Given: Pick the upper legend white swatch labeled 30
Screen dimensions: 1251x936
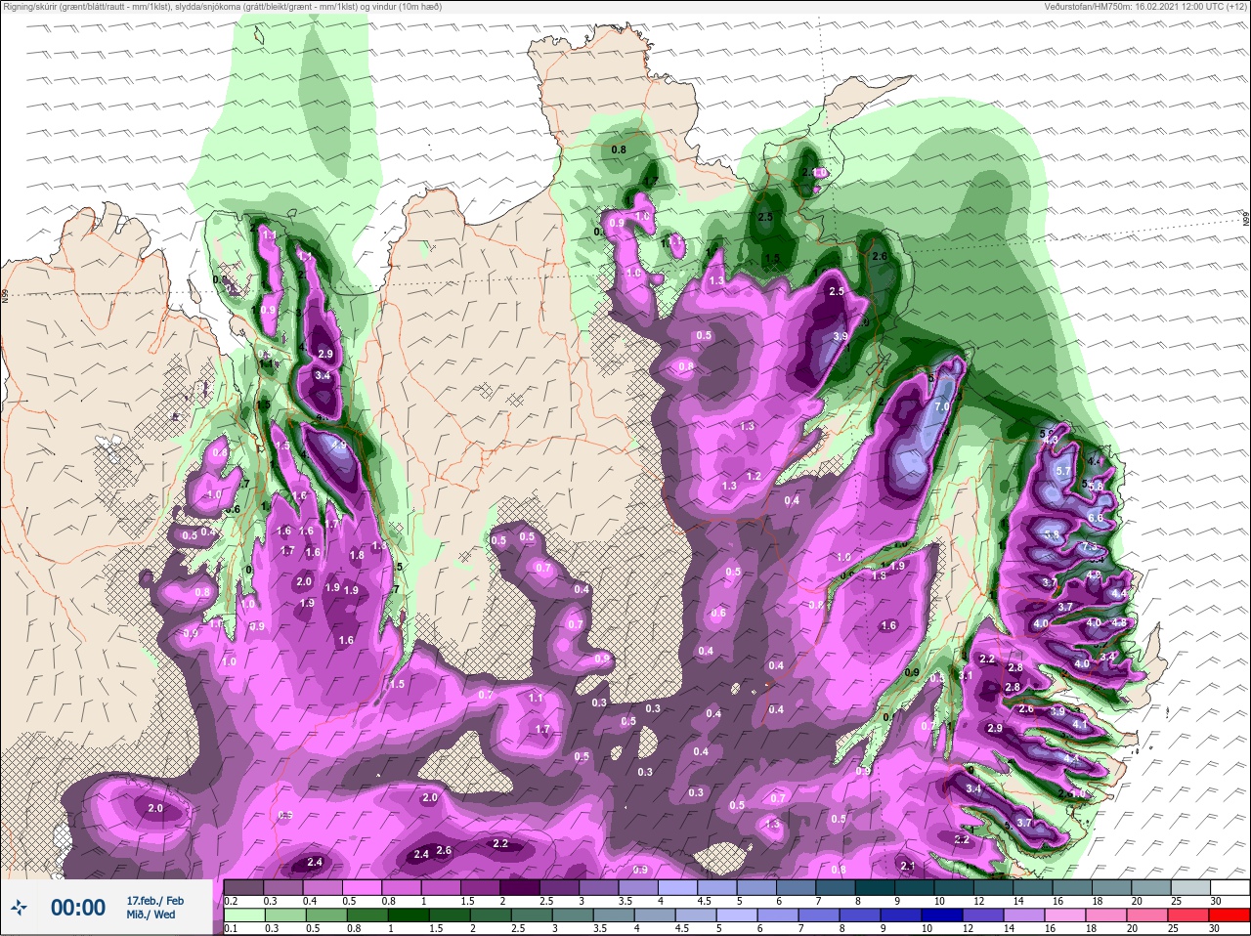Looking at the screenshot, I should tap(1229, 887).
